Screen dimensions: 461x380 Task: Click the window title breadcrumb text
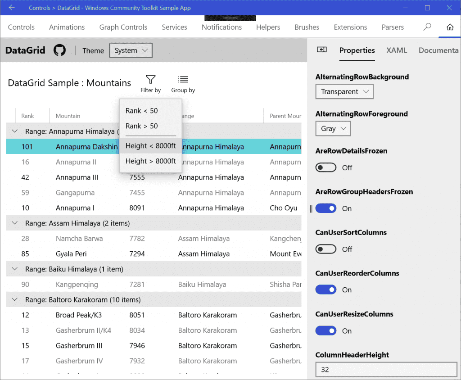pos(110,8)
